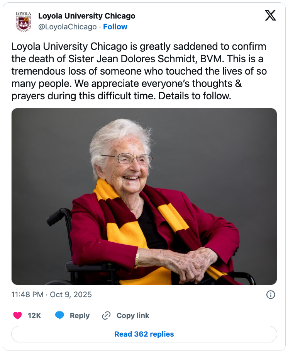Image resolution: width=288 pixels, height=354 pixels.
Task: Open the Loyola University Chicago display name
Action: point(86,16)
